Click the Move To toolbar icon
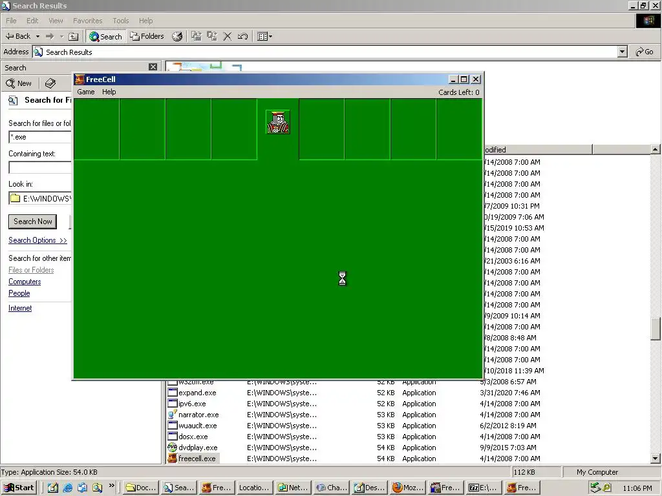Viewport: 662px width, 496px height. [x=197, y=36]
